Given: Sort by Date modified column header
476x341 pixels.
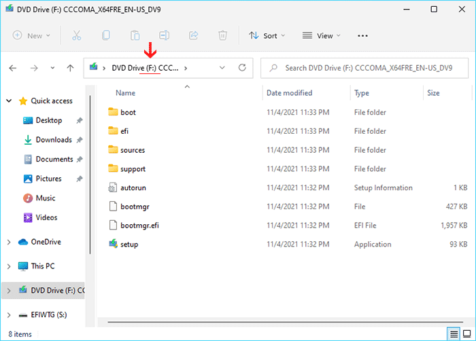Looking at the screenshot, I should (289, 93).
